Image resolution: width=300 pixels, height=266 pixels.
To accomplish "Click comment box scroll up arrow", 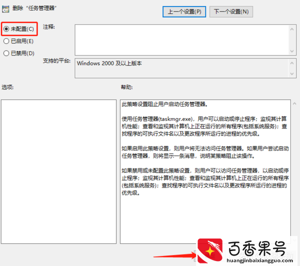I will (x=292, y=29).
